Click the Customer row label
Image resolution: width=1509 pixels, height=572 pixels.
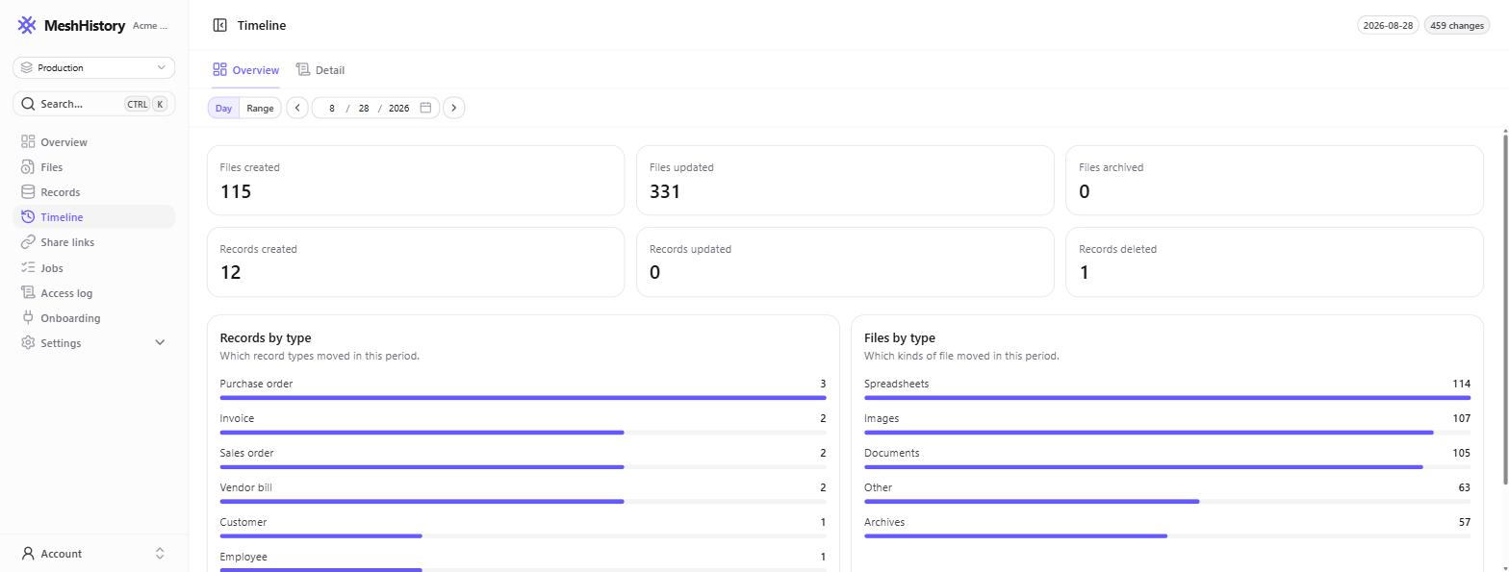(243, 522)
